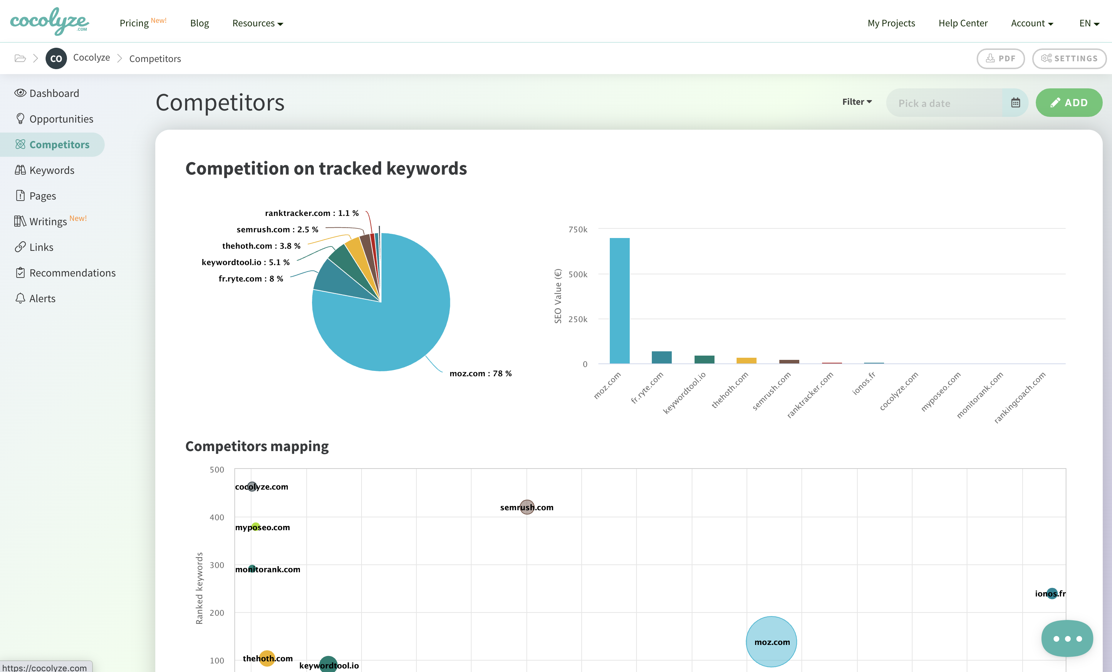Viewport: 1112px width, 672px height.
Task: Expand the Resources dropdown menu
Action: point(257,23)
